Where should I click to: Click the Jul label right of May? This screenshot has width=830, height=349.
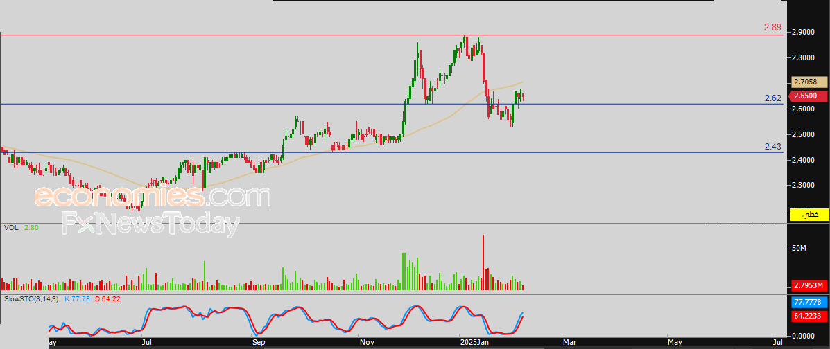point(778,342)
